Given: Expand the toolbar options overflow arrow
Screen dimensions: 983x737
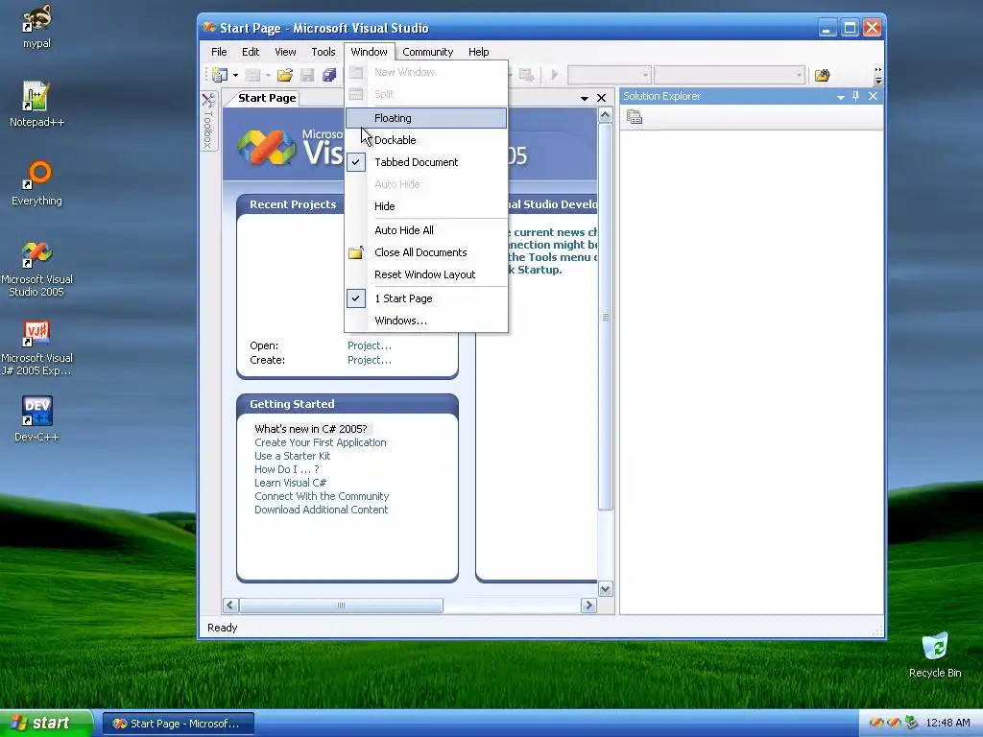Looking at the screenshot, I should pos(878,75).
